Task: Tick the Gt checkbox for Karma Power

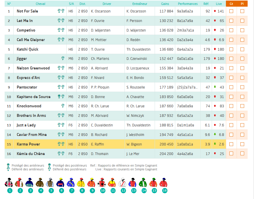Action: (x=231, y=144)
